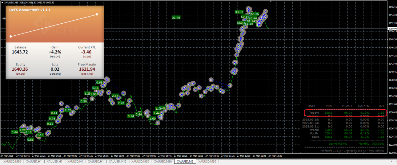Screen dimensions: 397x165
Task: Click the Balance value 1643.72
Action: (x=20, y=52)
